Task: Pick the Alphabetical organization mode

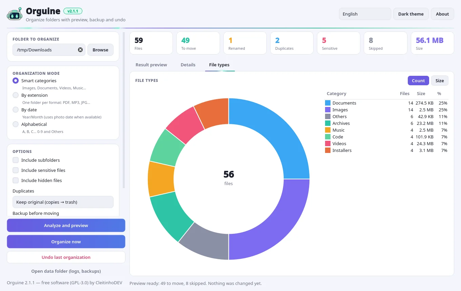Action: [x=16, y=124]
